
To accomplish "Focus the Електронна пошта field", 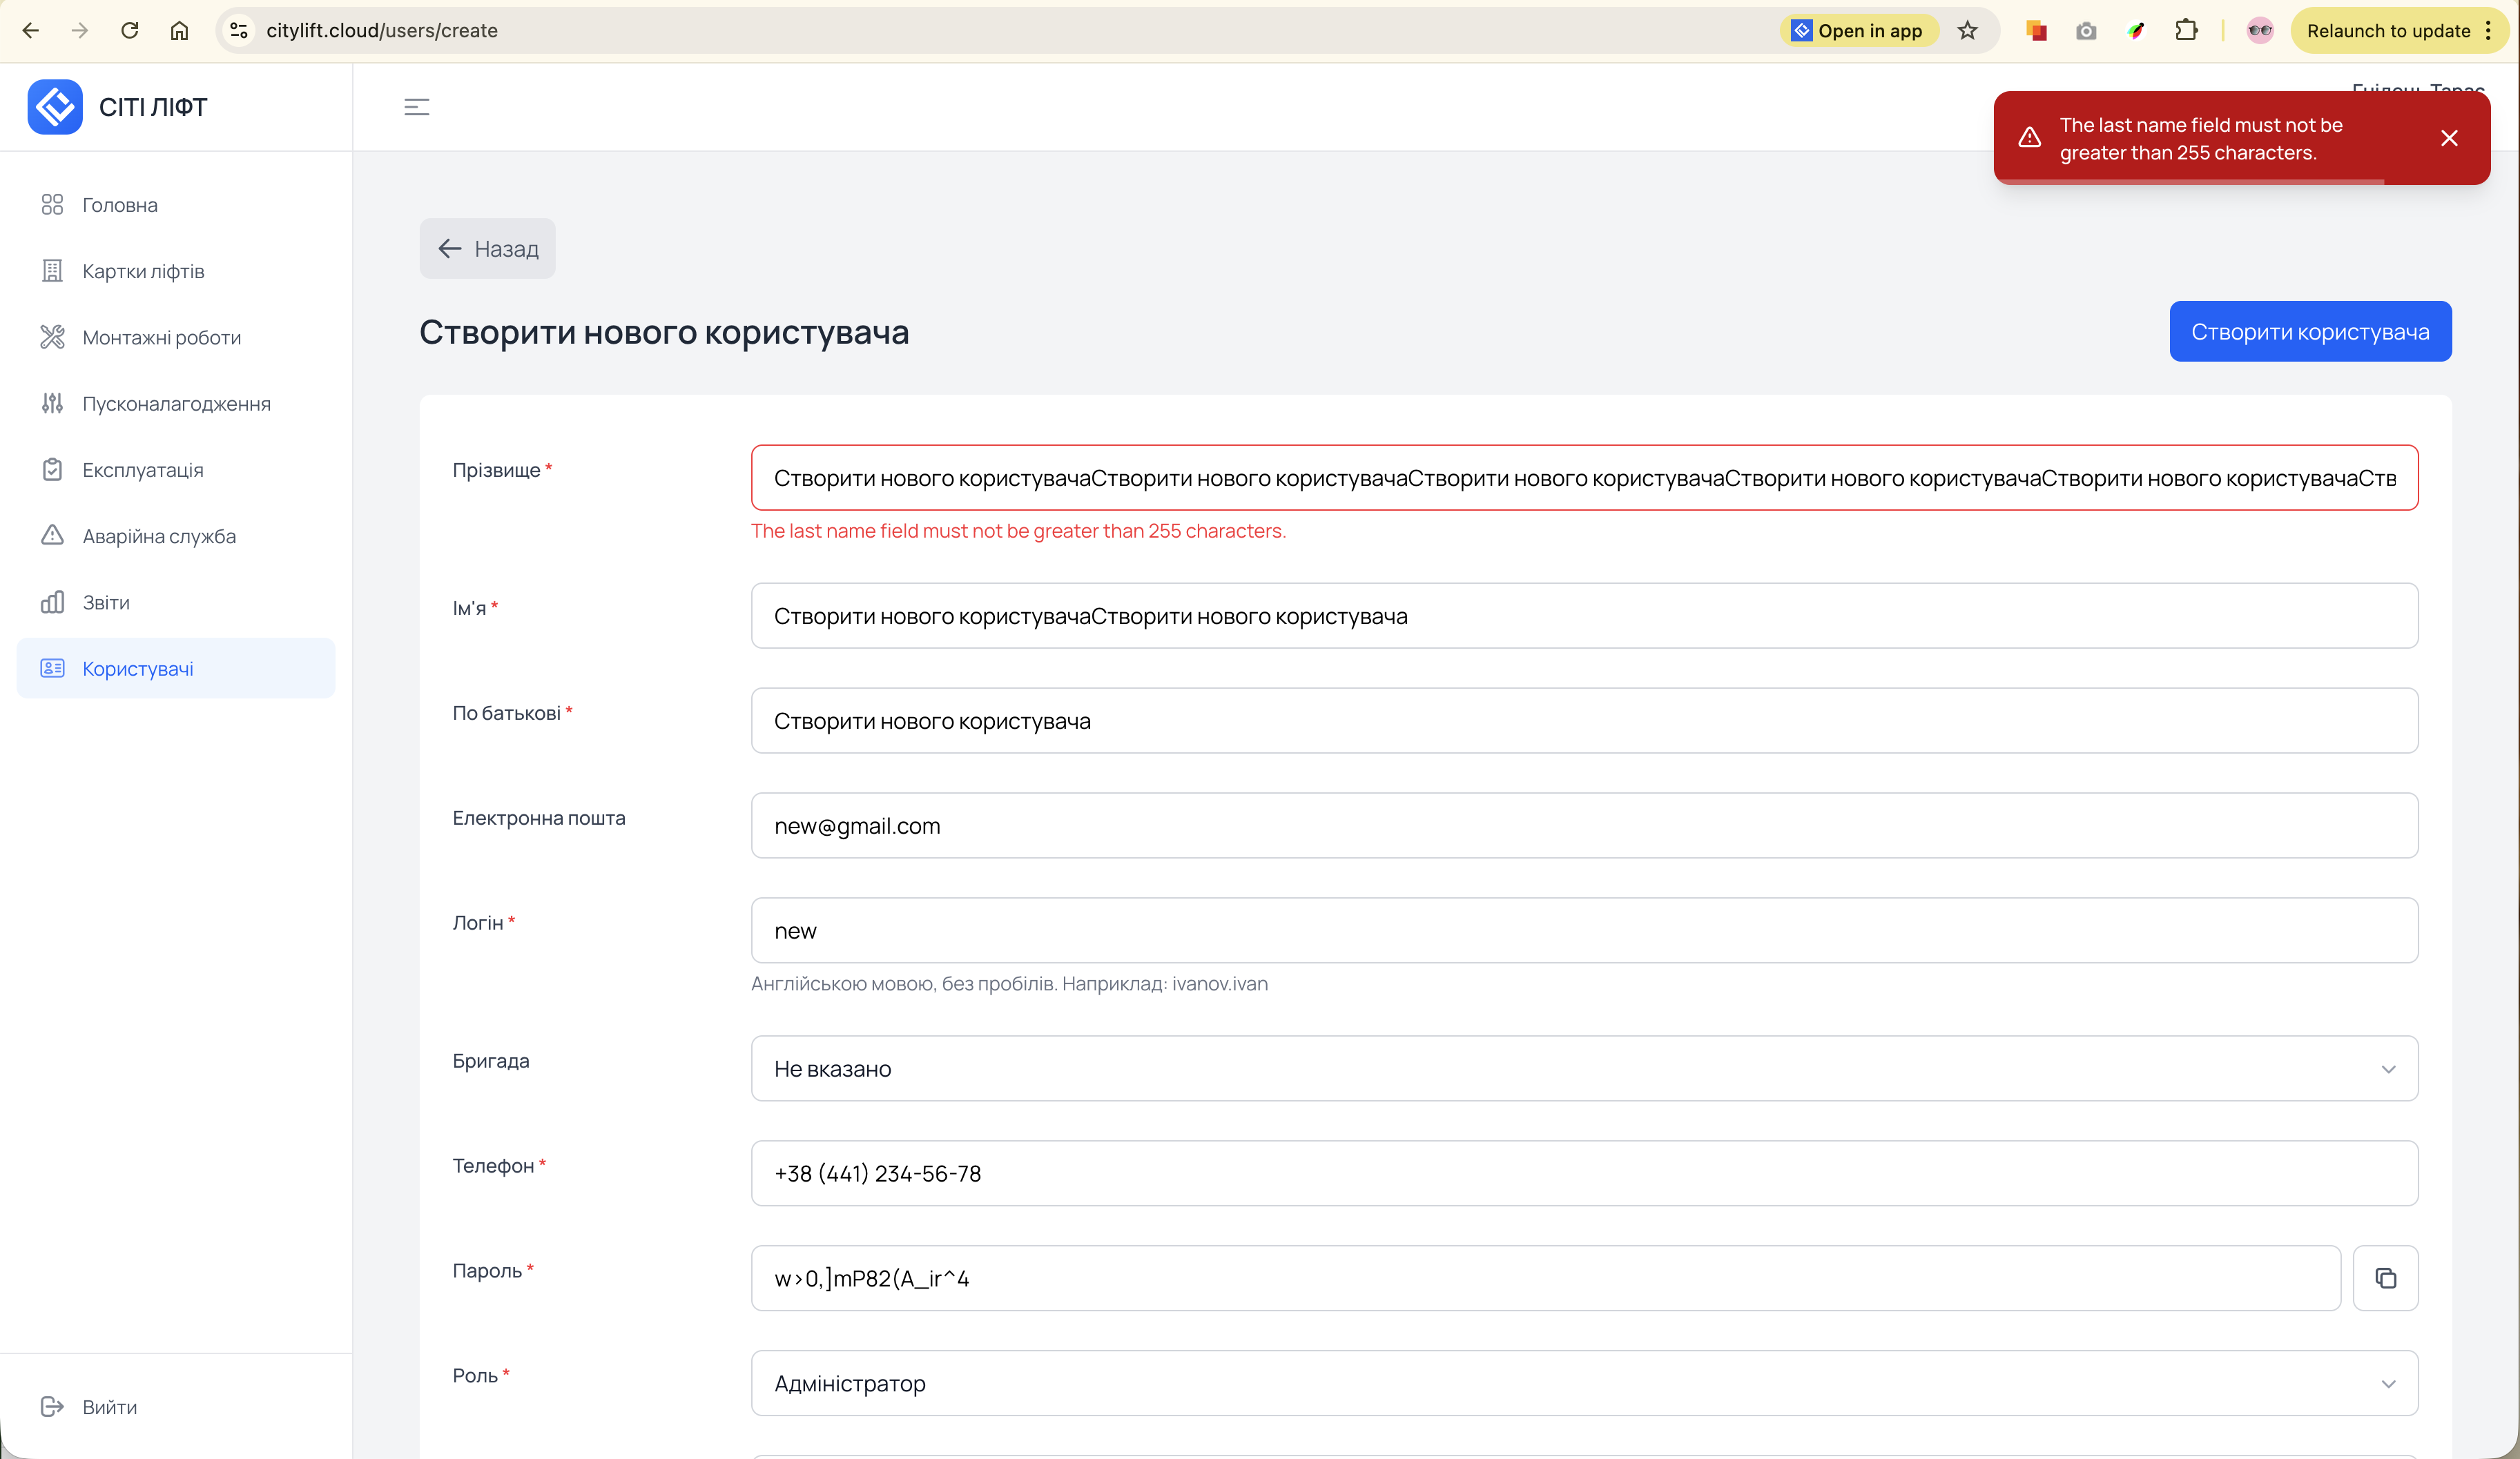I will pyautogui.click(x=1584, y=825).
